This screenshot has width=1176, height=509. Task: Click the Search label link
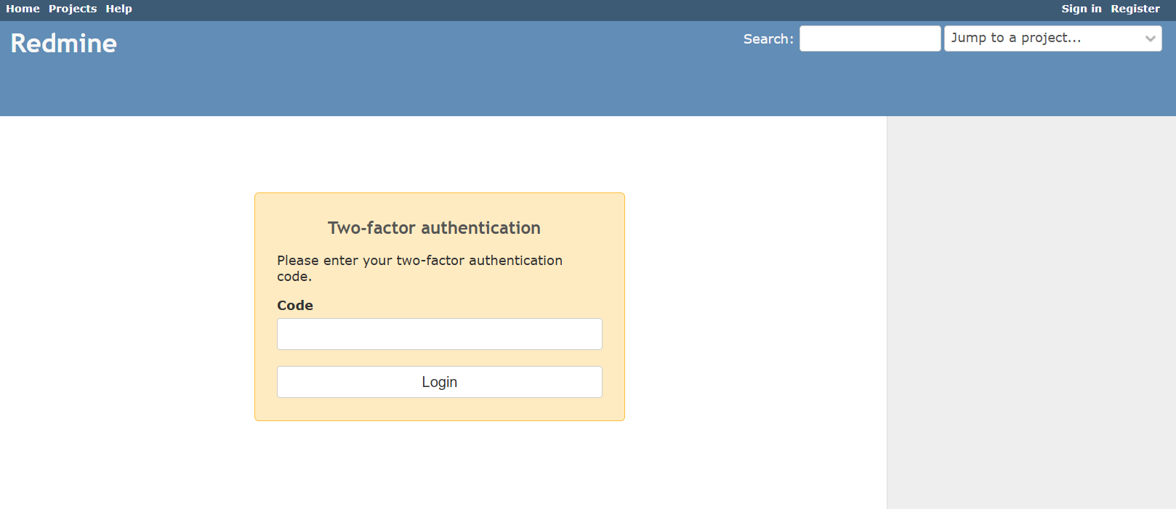(767, 39)
